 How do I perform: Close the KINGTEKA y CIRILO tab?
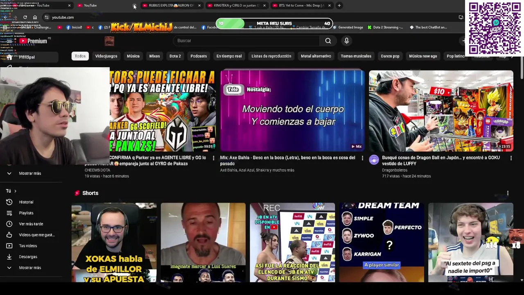[264, 5]
